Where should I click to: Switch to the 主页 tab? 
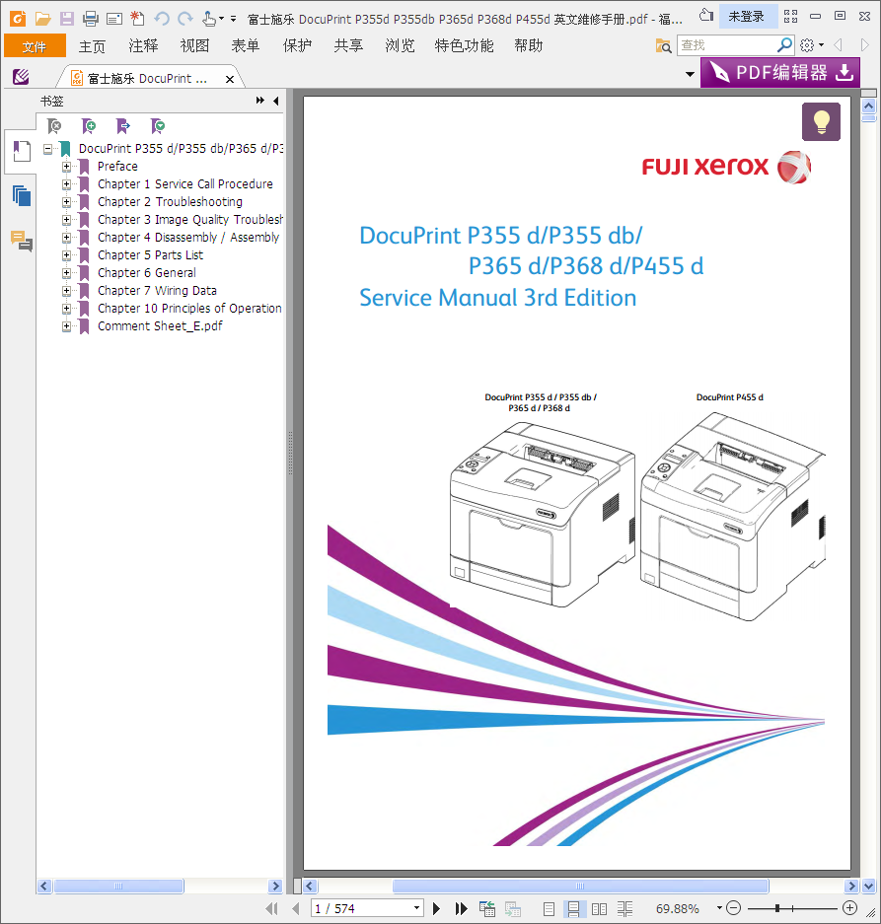[x=92, y=46]
